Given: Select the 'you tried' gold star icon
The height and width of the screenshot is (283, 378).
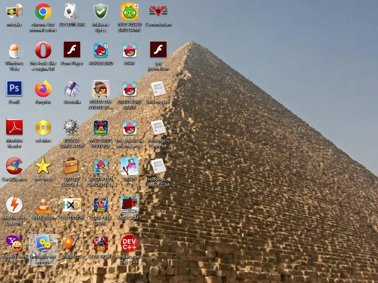Looking at the screenshot, I should click(43, 166).
